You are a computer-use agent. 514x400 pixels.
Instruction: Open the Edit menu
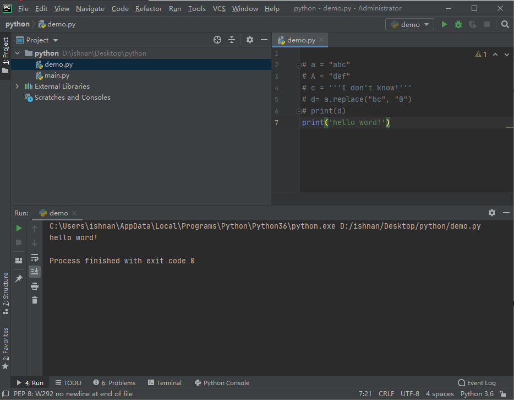[41, 8]
